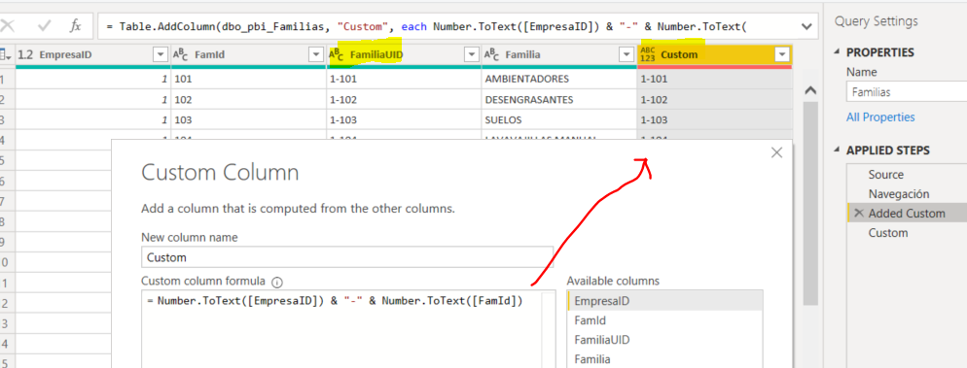This screenshot has width=967, height=368.
Task: Open the FamId column filter dropdown
Action: point(315,54)
